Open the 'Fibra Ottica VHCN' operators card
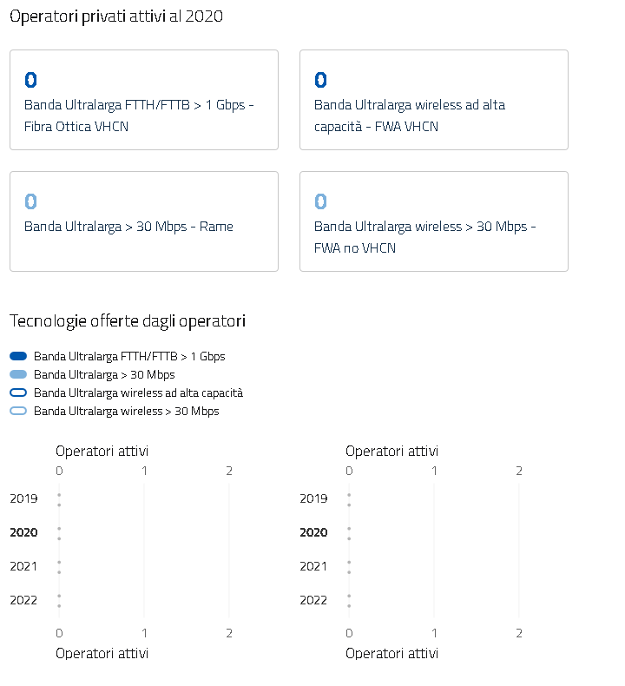The image size is (625, 686). click(143, 100)
